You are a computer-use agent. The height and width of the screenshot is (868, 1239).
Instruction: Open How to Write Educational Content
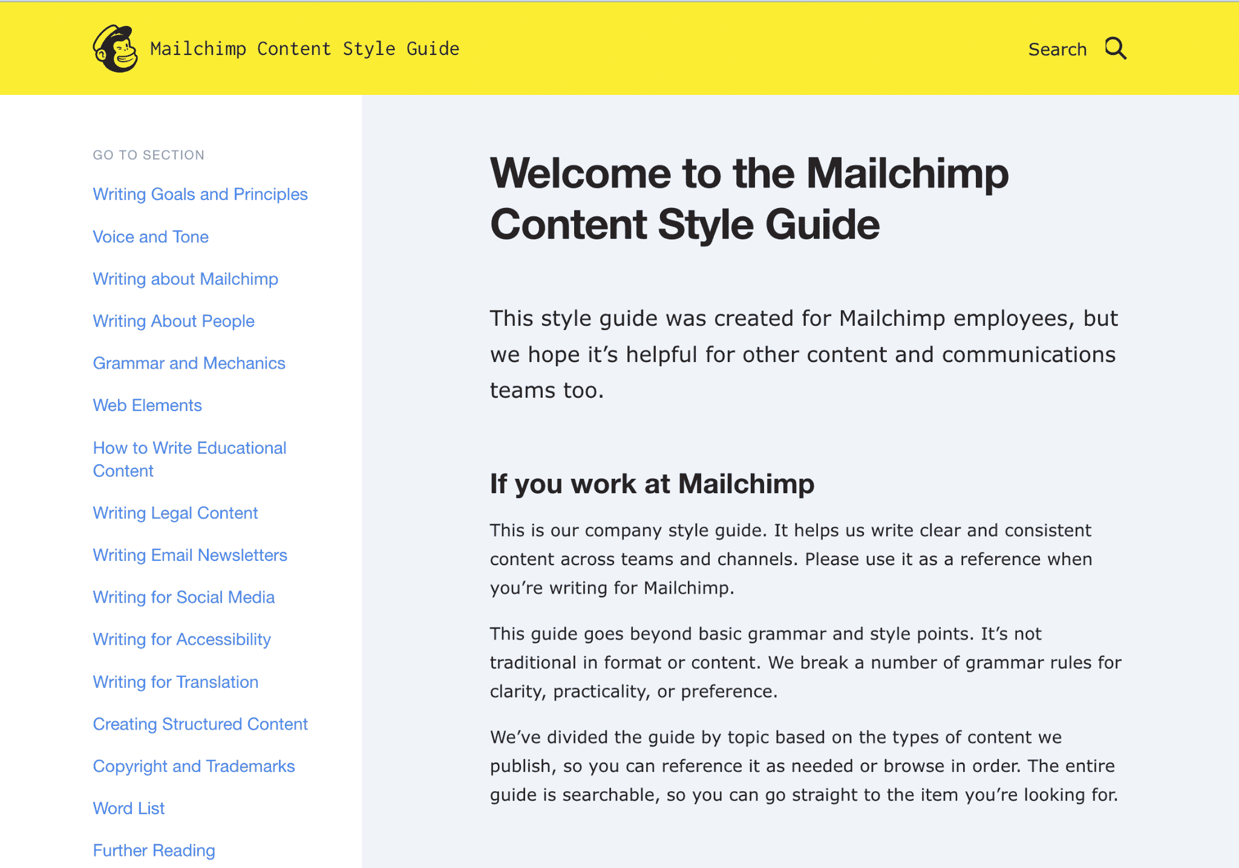pyautogui.click(x=189, y=459)
